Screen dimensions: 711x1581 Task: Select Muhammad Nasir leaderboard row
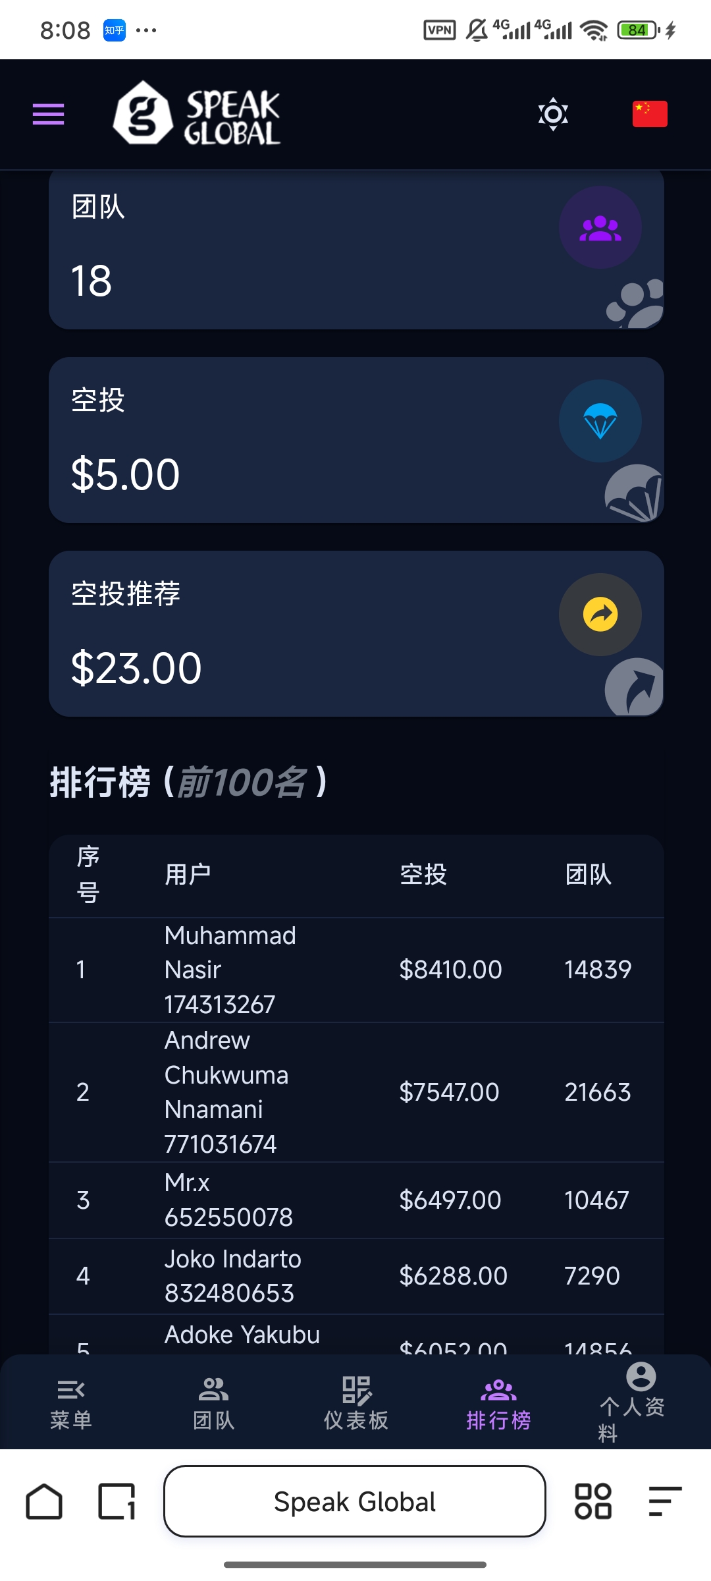[355, 970]
